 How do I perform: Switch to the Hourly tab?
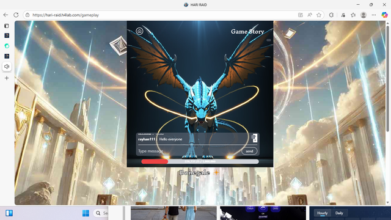pyautogui.click(x=322, y=213)
